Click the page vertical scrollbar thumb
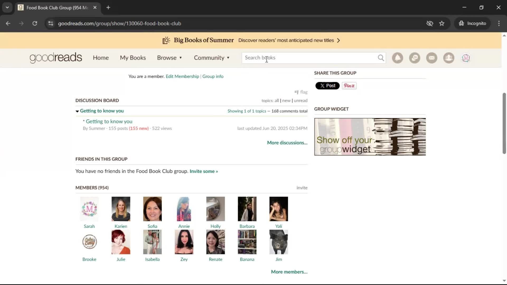507x285 pixels. click(x=504, y=123)
